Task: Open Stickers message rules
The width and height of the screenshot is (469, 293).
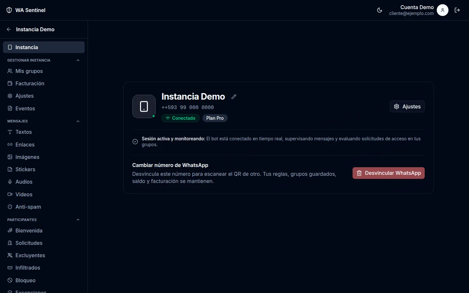Action: point(44,169)
